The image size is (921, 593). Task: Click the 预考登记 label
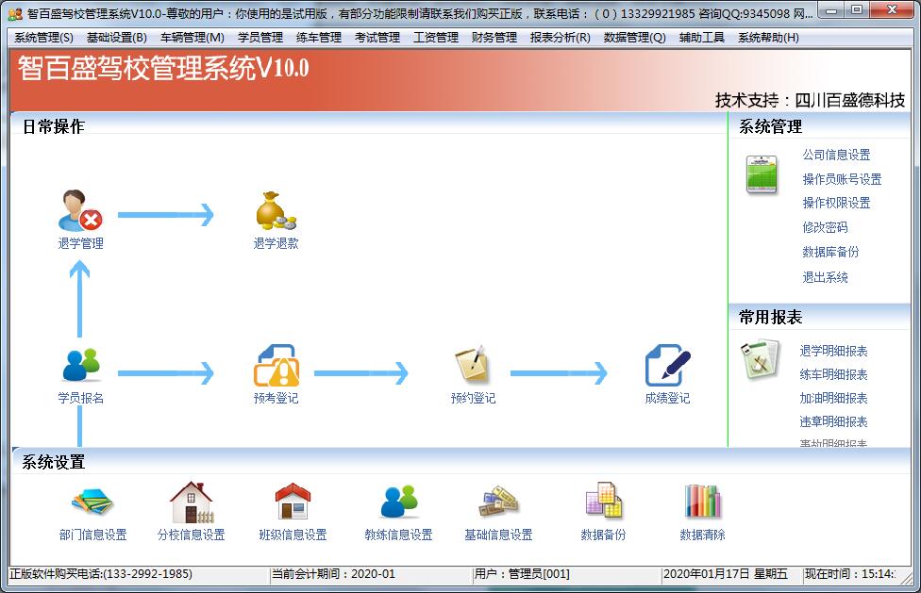[x=276, y=398]
